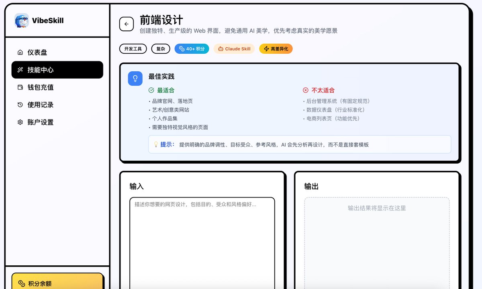Open 账户设置 in the sidebar
The width and height of the screenshot is (482, 289).
point(57,122)
